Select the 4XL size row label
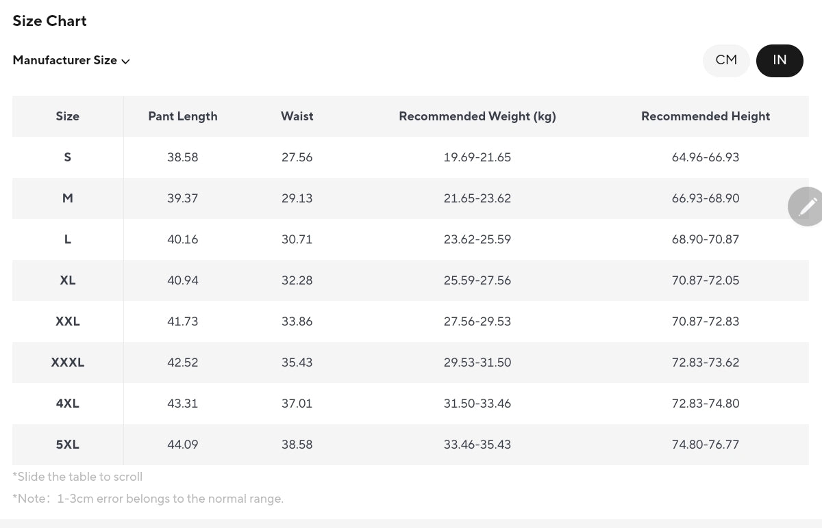The image size is (822, 528). click(x=68, y=404)
